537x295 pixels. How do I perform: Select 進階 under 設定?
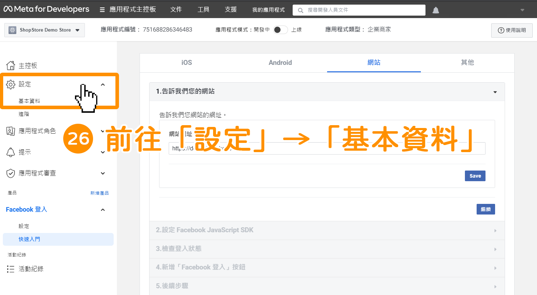coord(24,114)
